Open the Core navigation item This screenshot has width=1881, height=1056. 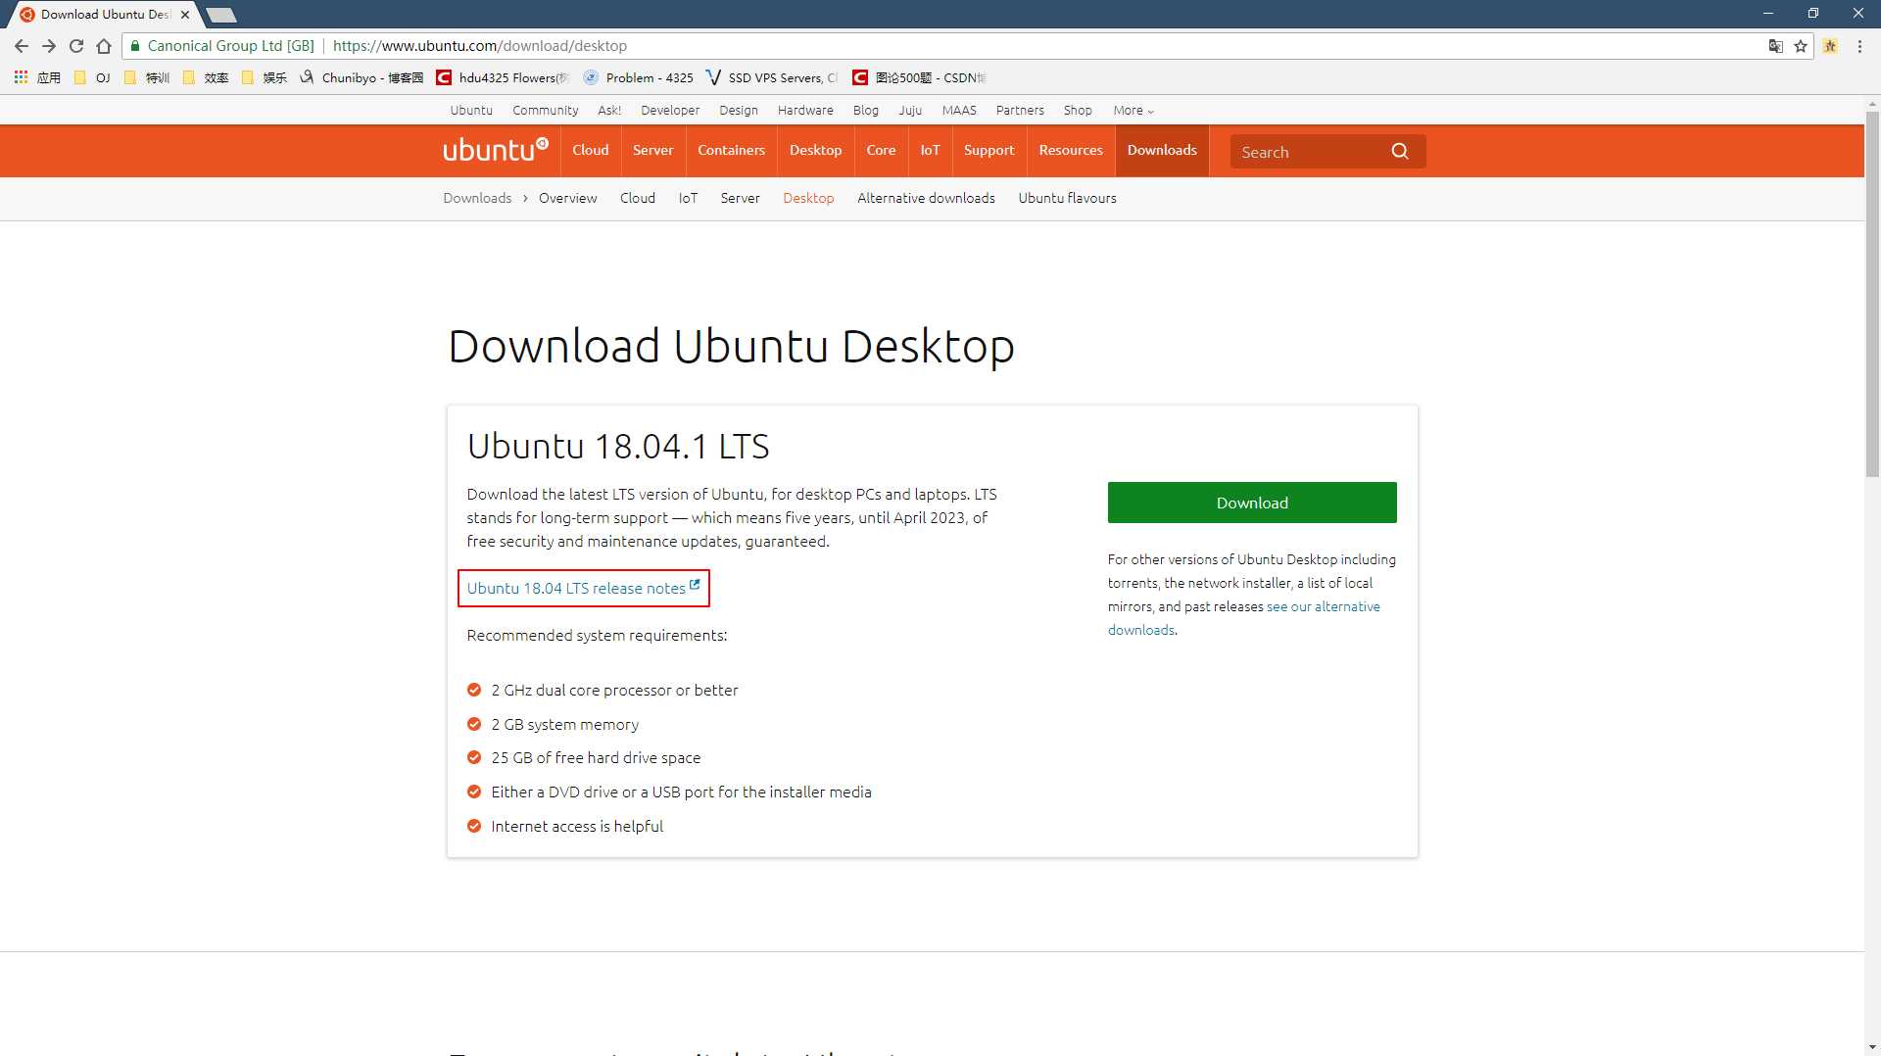pos(881,150)
